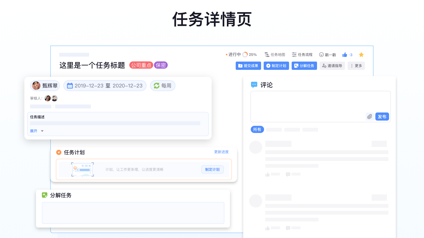The width and height of the screenshot is (424, 238).
Task: Click the thumbs-up like icon
Action: click(344, 55)
